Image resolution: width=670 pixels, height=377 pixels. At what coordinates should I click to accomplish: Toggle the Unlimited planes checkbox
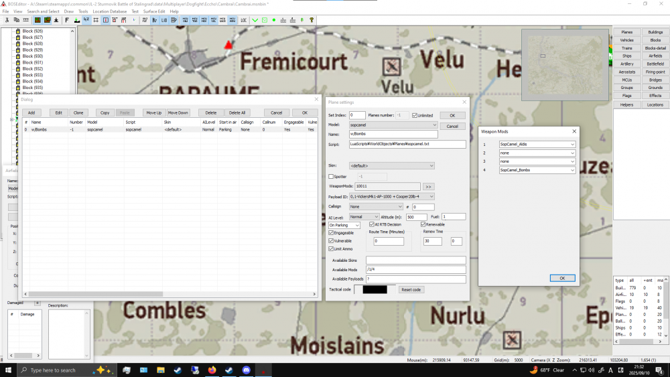[415, 116]
